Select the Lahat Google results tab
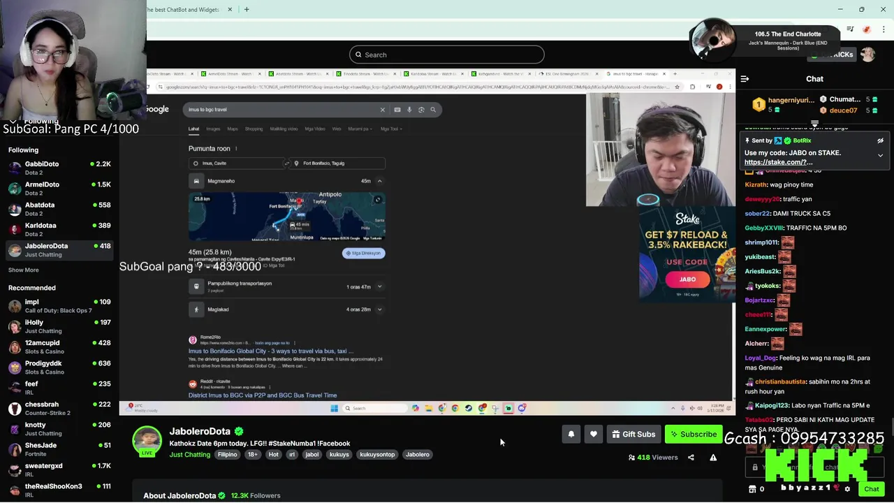Screen dimensions: 894x503 (x=193, y=129)
